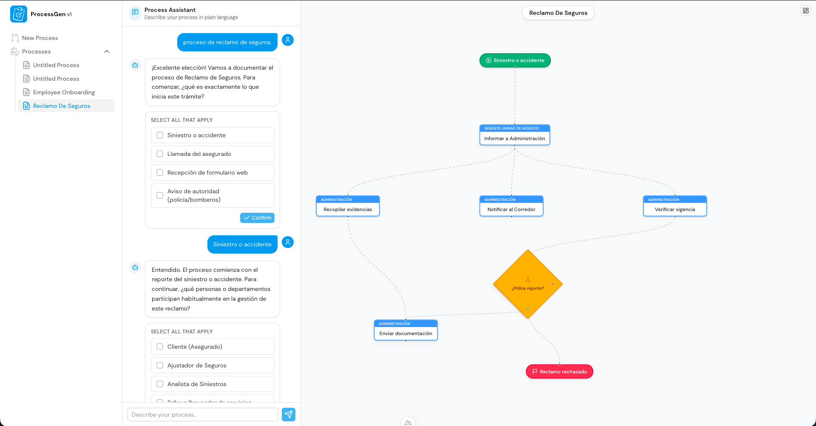Open the grid layout icon at top right

806,10
